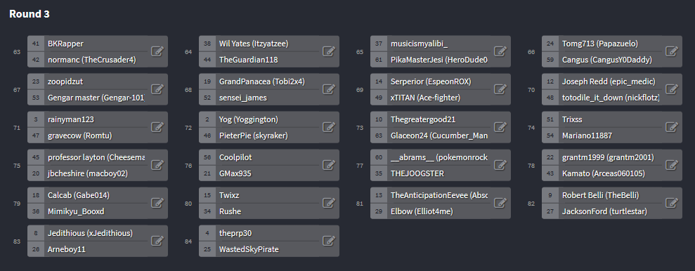Click edit icon for match 72 Yog
This screenshot has height=271, width=695.
(x=329, y=128)
